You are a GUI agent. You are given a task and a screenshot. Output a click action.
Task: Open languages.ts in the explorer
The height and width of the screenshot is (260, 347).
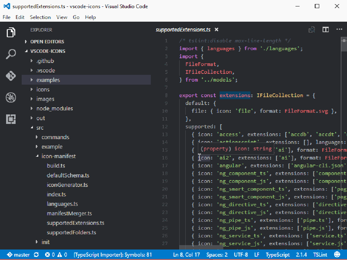(x=62, y=204)
